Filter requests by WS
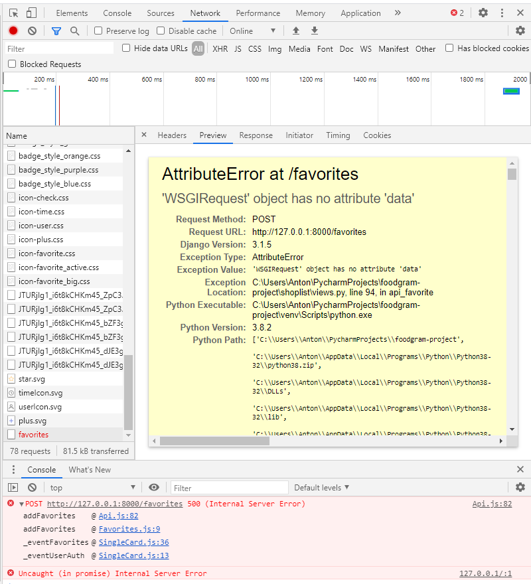 (x=366, y=49)
